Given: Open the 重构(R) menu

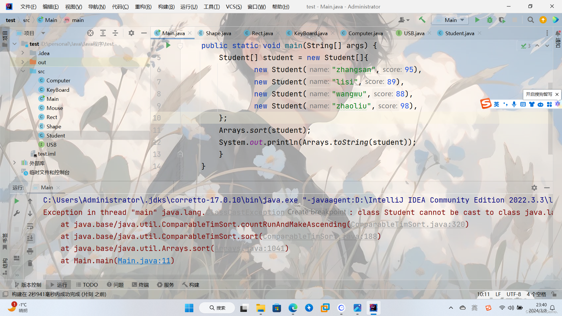Looking at the screenshot, I should click(143, 6).
